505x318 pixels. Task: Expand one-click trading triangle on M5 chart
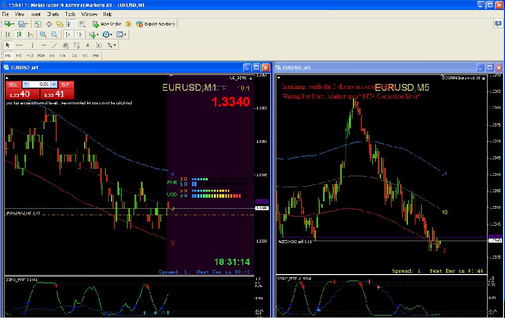click(x=279, y=78)
